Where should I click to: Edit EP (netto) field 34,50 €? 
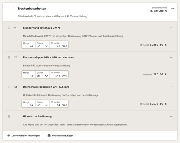click(x=59, y=104)
